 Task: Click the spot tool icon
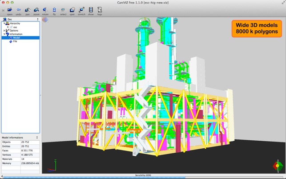72,10
